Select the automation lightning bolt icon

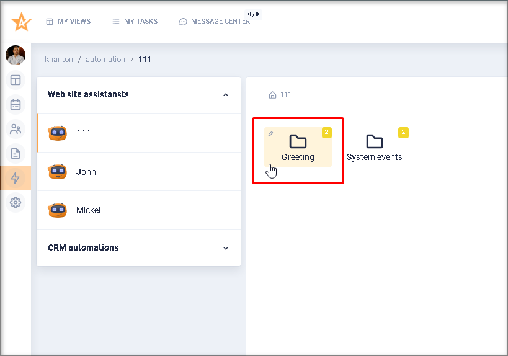coord(16,178)
